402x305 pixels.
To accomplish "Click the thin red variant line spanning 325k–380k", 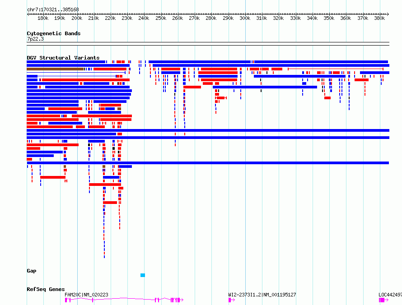I will tap(336, 69).
